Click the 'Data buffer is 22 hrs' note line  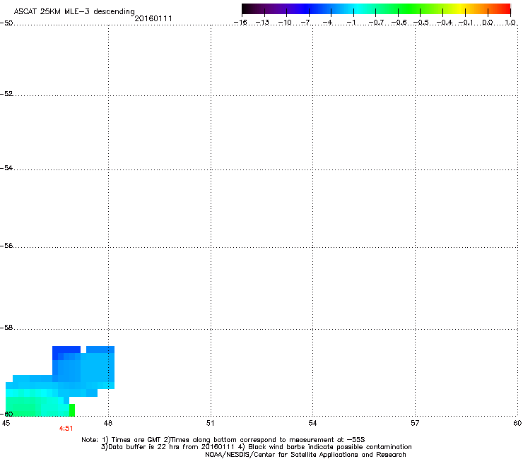(x=256, y=447)
